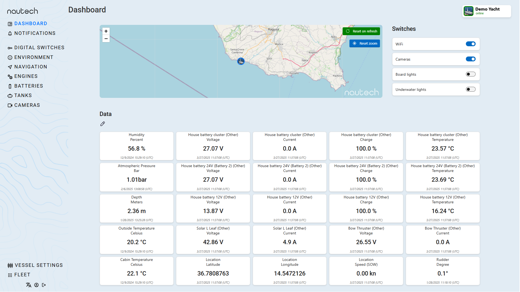520x292 pixels.
Task: Click the Reset on refresh button
Action: (361, 31)
